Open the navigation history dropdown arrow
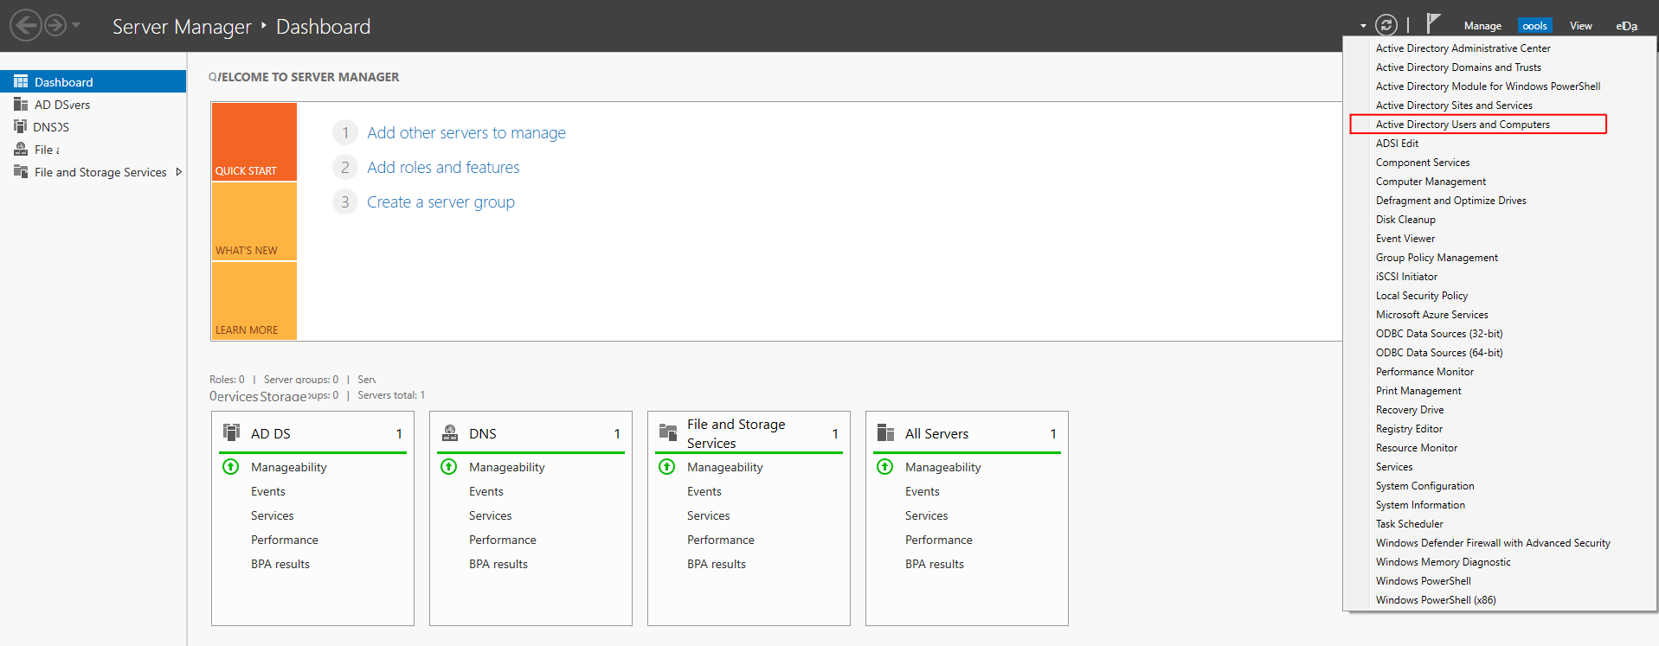The image size is (1659, 646). (76, 25)
